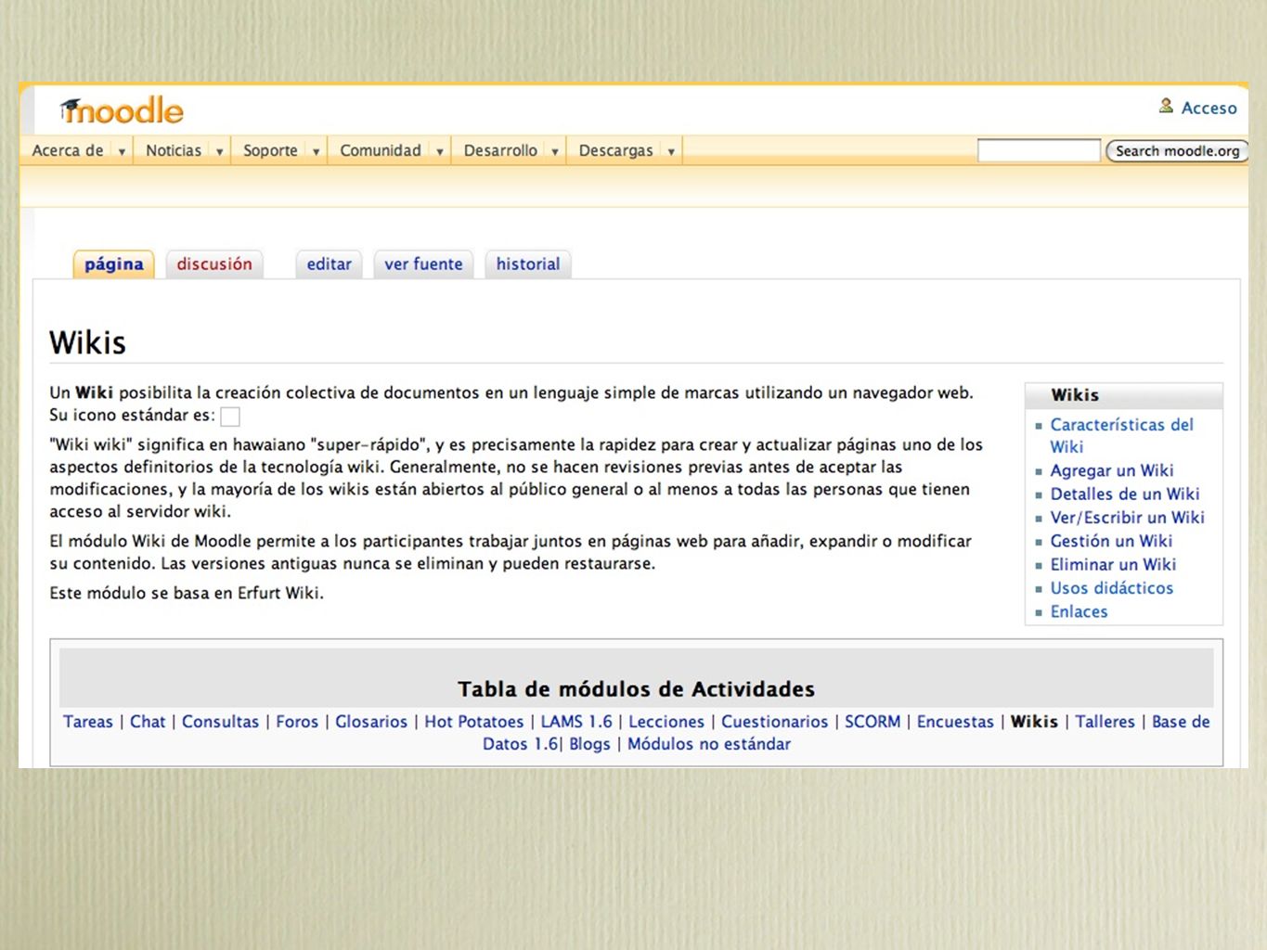Screen dimensions: 1267x950
Task: Focus the moodle.org search input field
Action: (1039, 150)
